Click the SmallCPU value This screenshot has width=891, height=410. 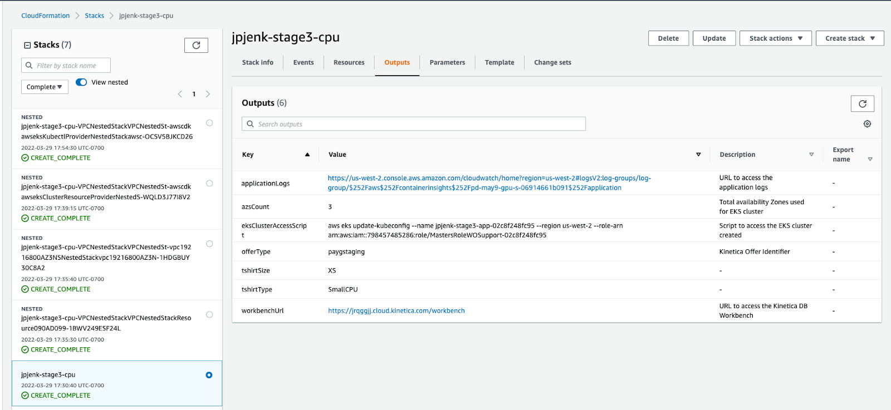(342, 290)
